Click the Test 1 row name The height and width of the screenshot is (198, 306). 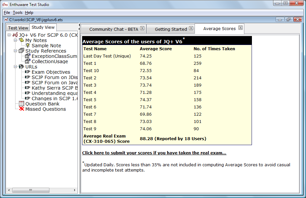pos(90,63)
